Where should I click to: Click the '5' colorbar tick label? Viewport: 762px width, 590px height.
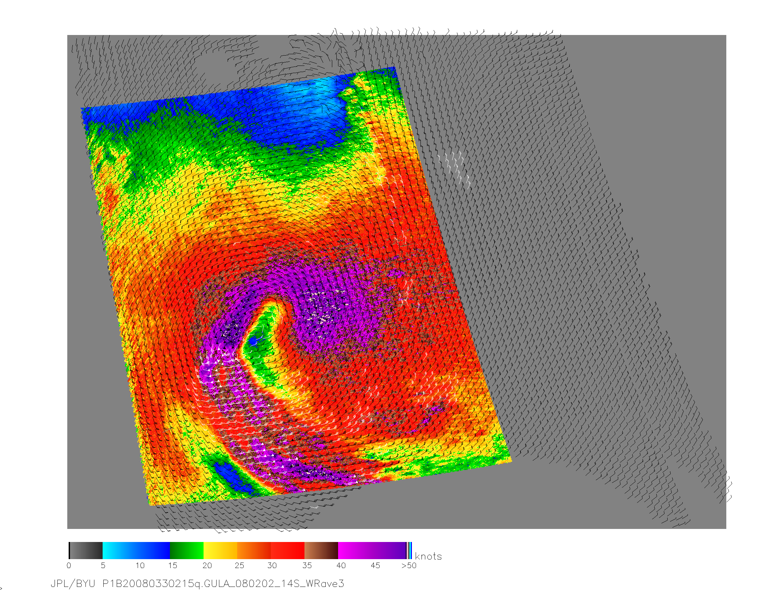[x=103, y=566]
